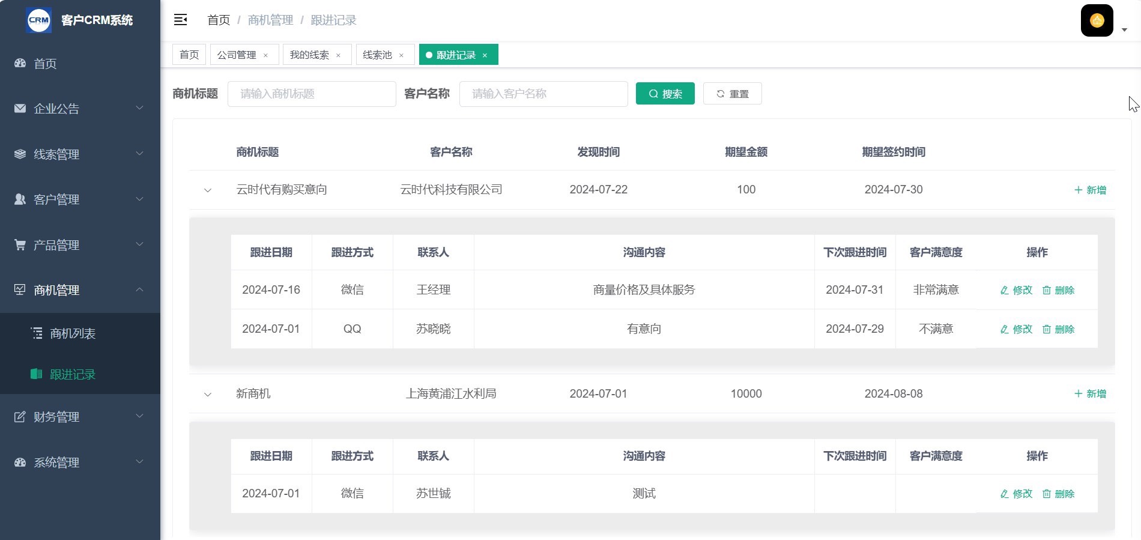The width and height of the screenshot is (1141, 540).
Task: Edit the 王经理 follow-up record
Action: [1016, 290]
